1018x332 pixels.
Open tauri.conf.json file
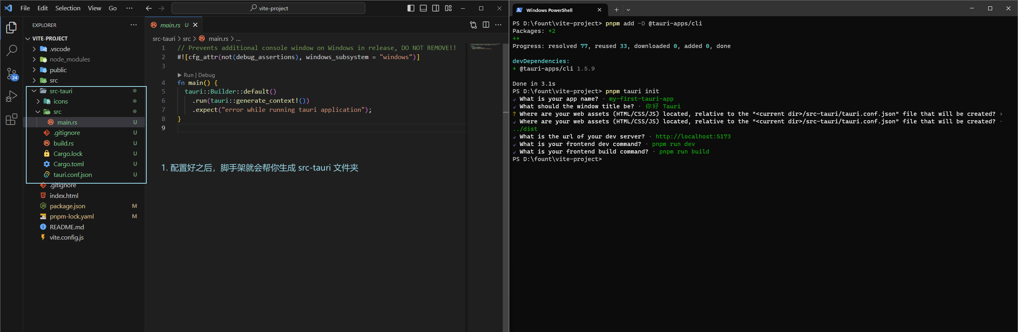[x=85, y=175]
